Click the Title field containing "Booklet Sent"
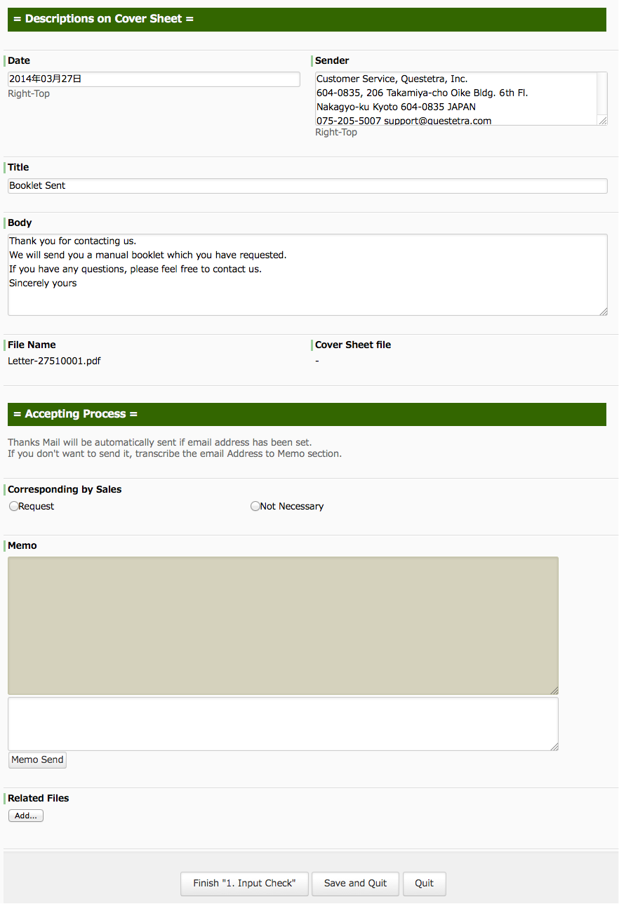The width and height of the screenshot is (619, 904). click(x=307, y=185)
